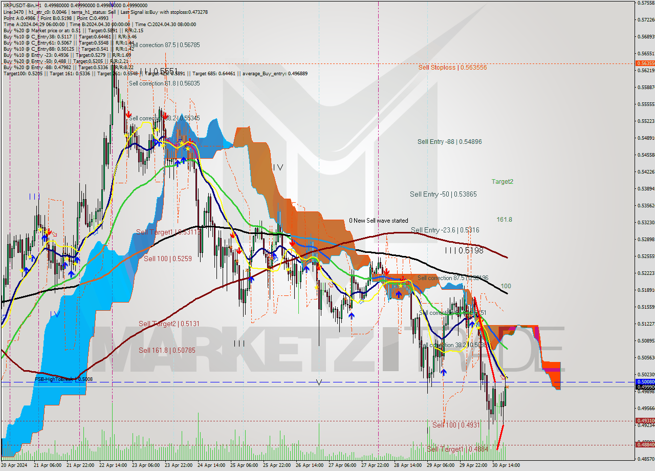Screen dimensions: 655x471
Task: Select the 'Buy %10 @ C_Entry61: 0.5067' line
Action: 69,42
